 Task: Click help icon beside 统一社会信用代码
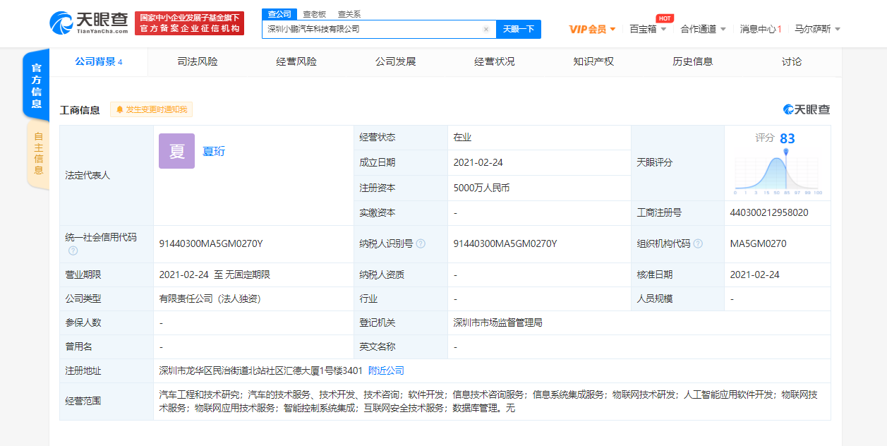coord(73,251)
